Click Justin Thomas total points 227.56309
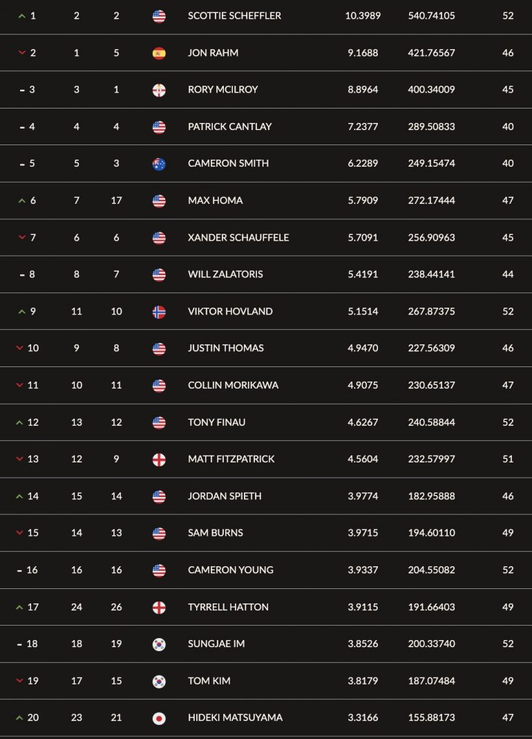Viewport: 532px width, 739px height. point(432,348)
